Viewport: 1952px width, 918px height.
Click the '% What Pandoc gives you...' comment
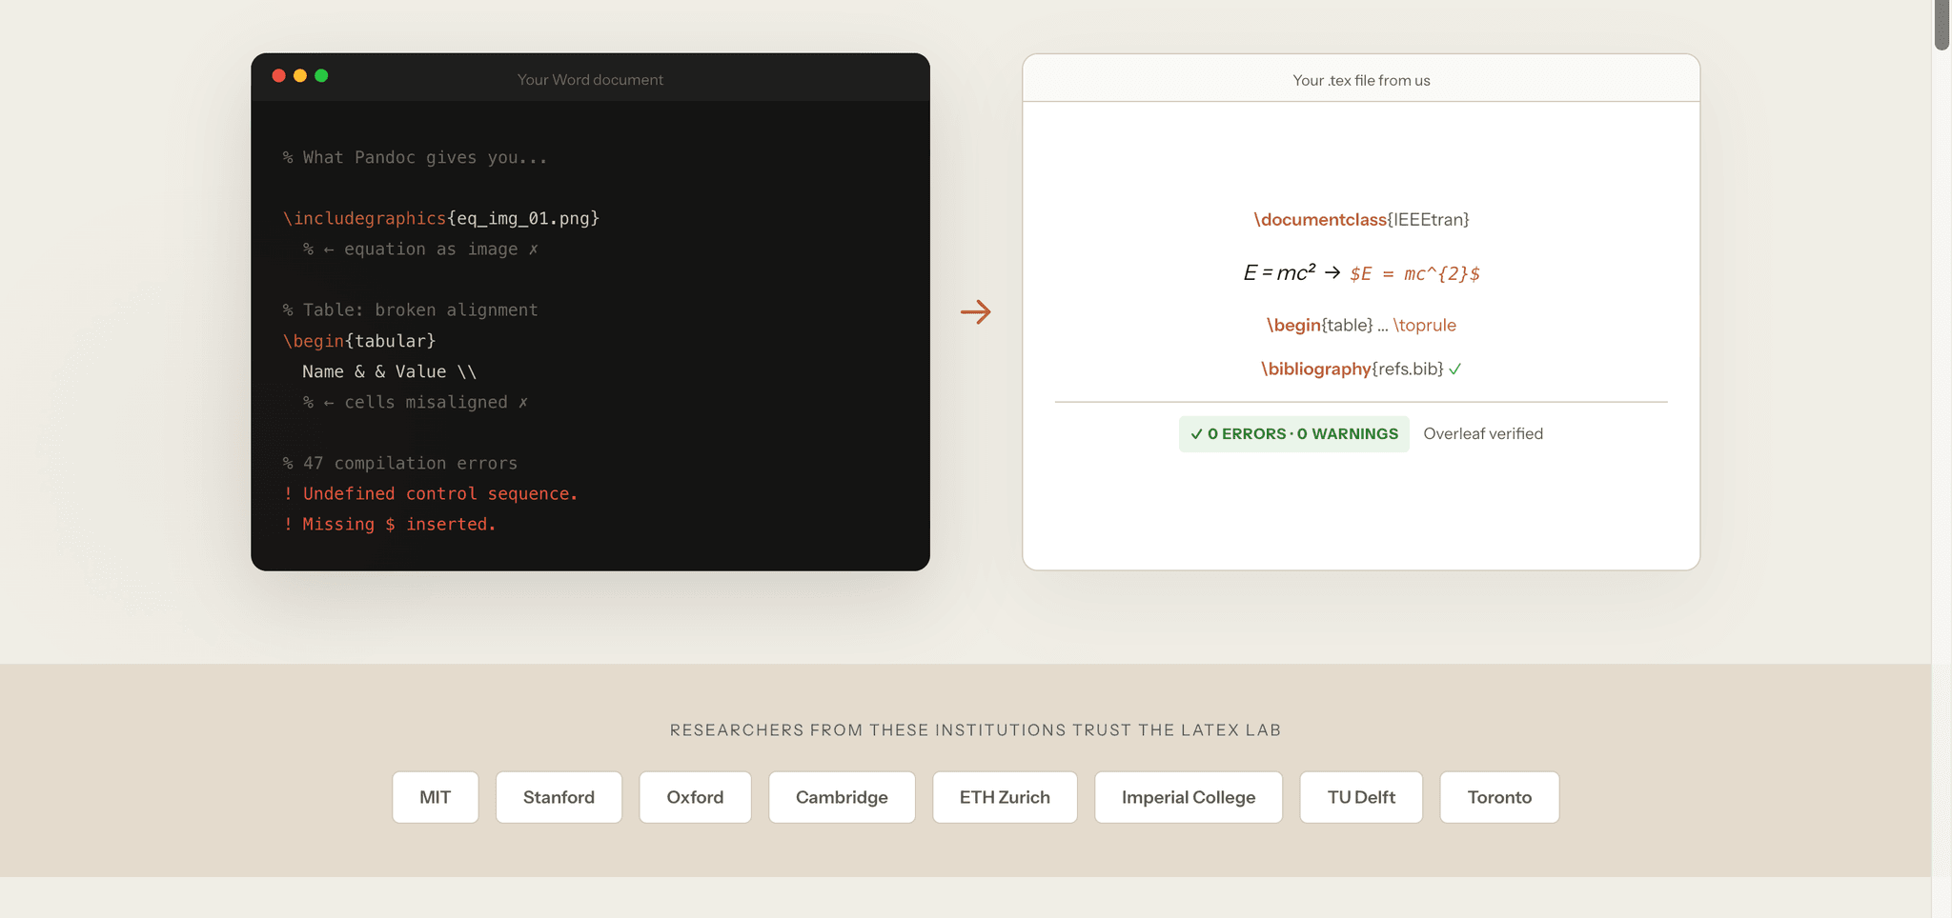[x=416, y=157]
